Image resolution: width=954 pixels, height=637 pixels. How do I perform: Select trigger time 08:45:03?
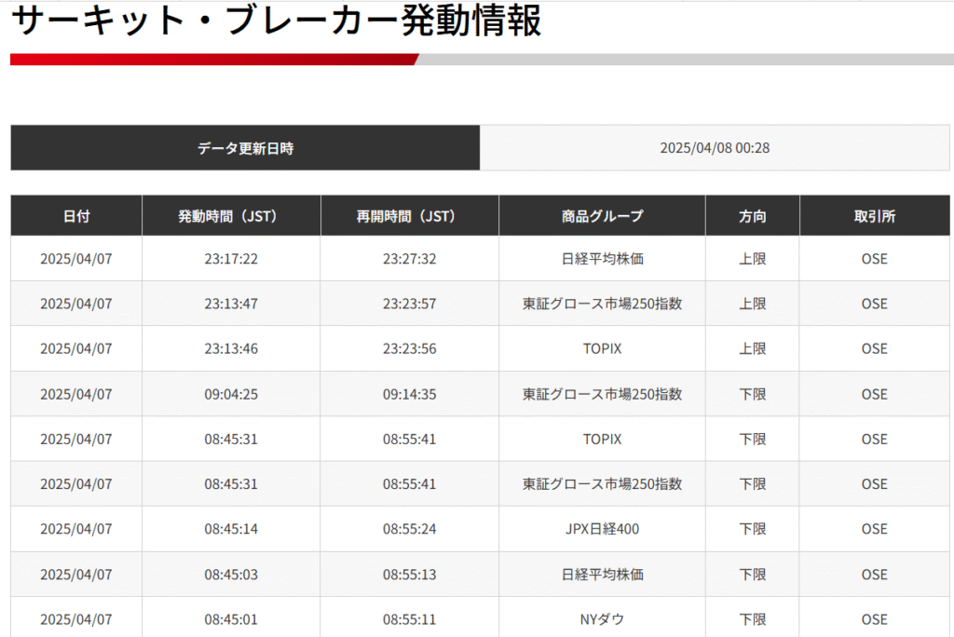pos(231,575)
